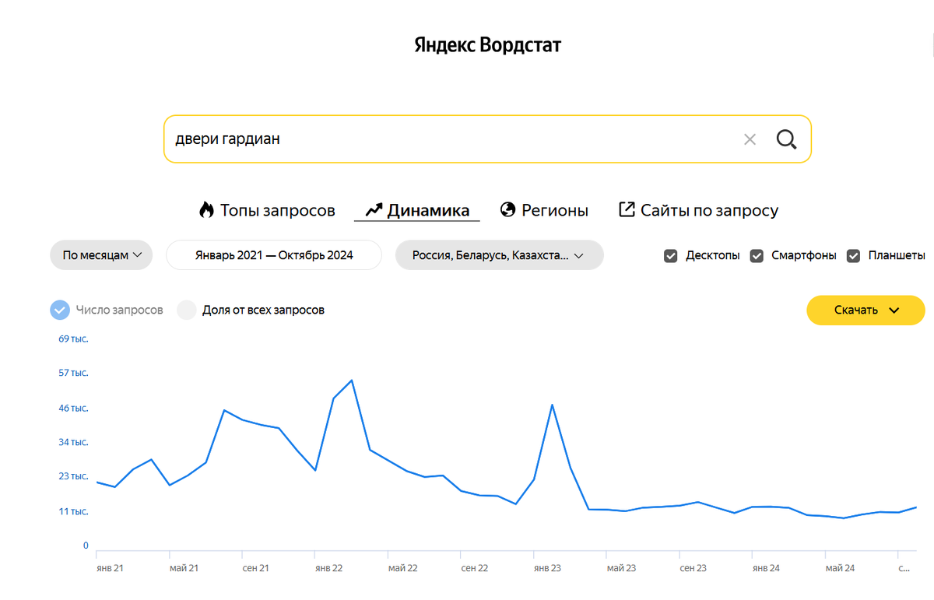
Task: Click the май 24 label on the time axis
Action: 840,569
